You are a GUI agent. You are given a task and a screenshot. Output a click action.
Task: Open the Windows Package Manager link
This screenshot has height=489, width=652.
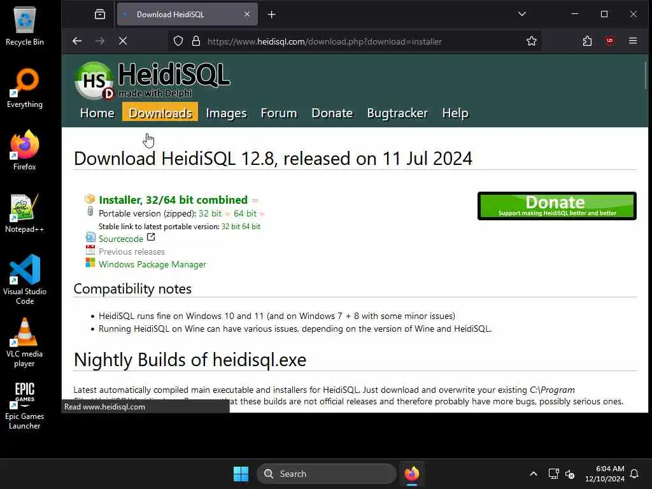[152, 264]
